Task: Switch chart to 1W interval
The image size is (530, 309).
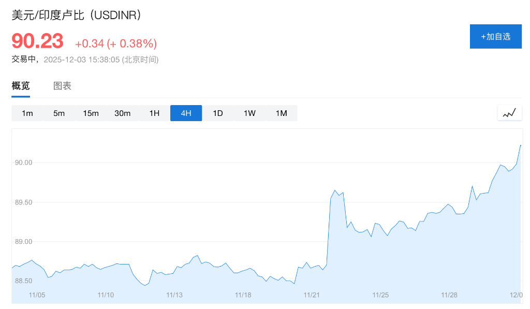Action: (x=249, y=113)
